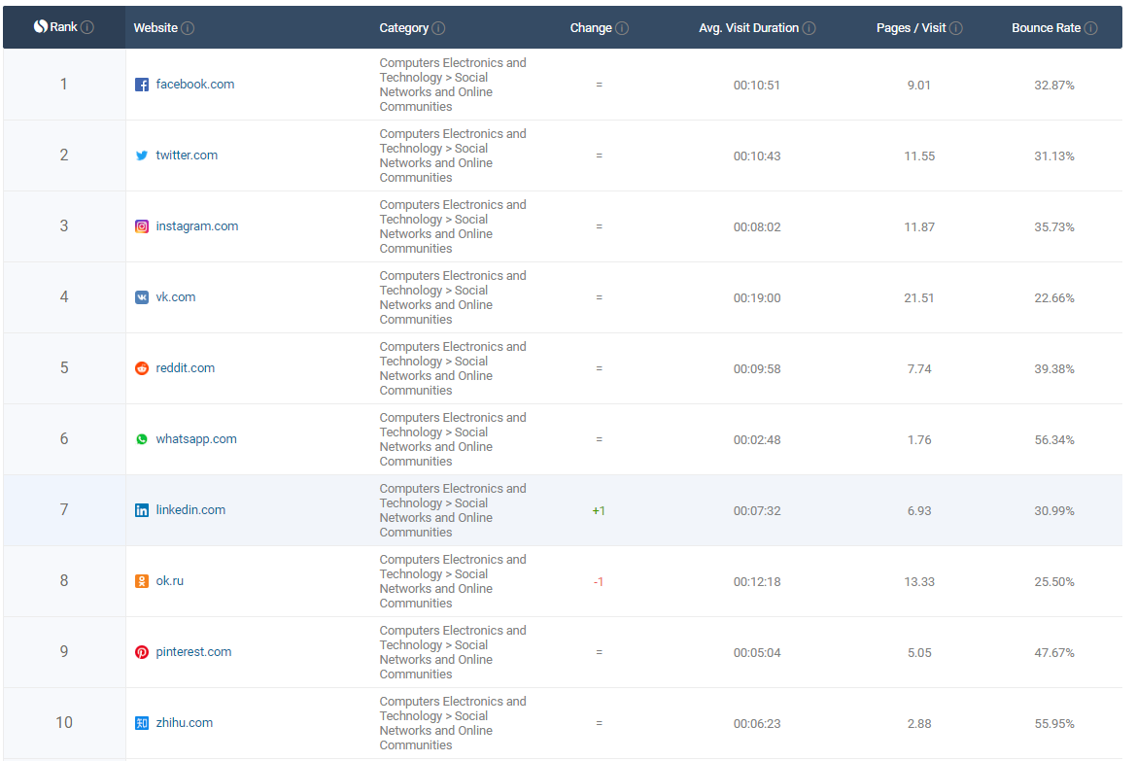This screenshot has width=1136, height=761.
Task: Click bounce rate 47.67% for pinterest
Action: tap(1054, 653)
